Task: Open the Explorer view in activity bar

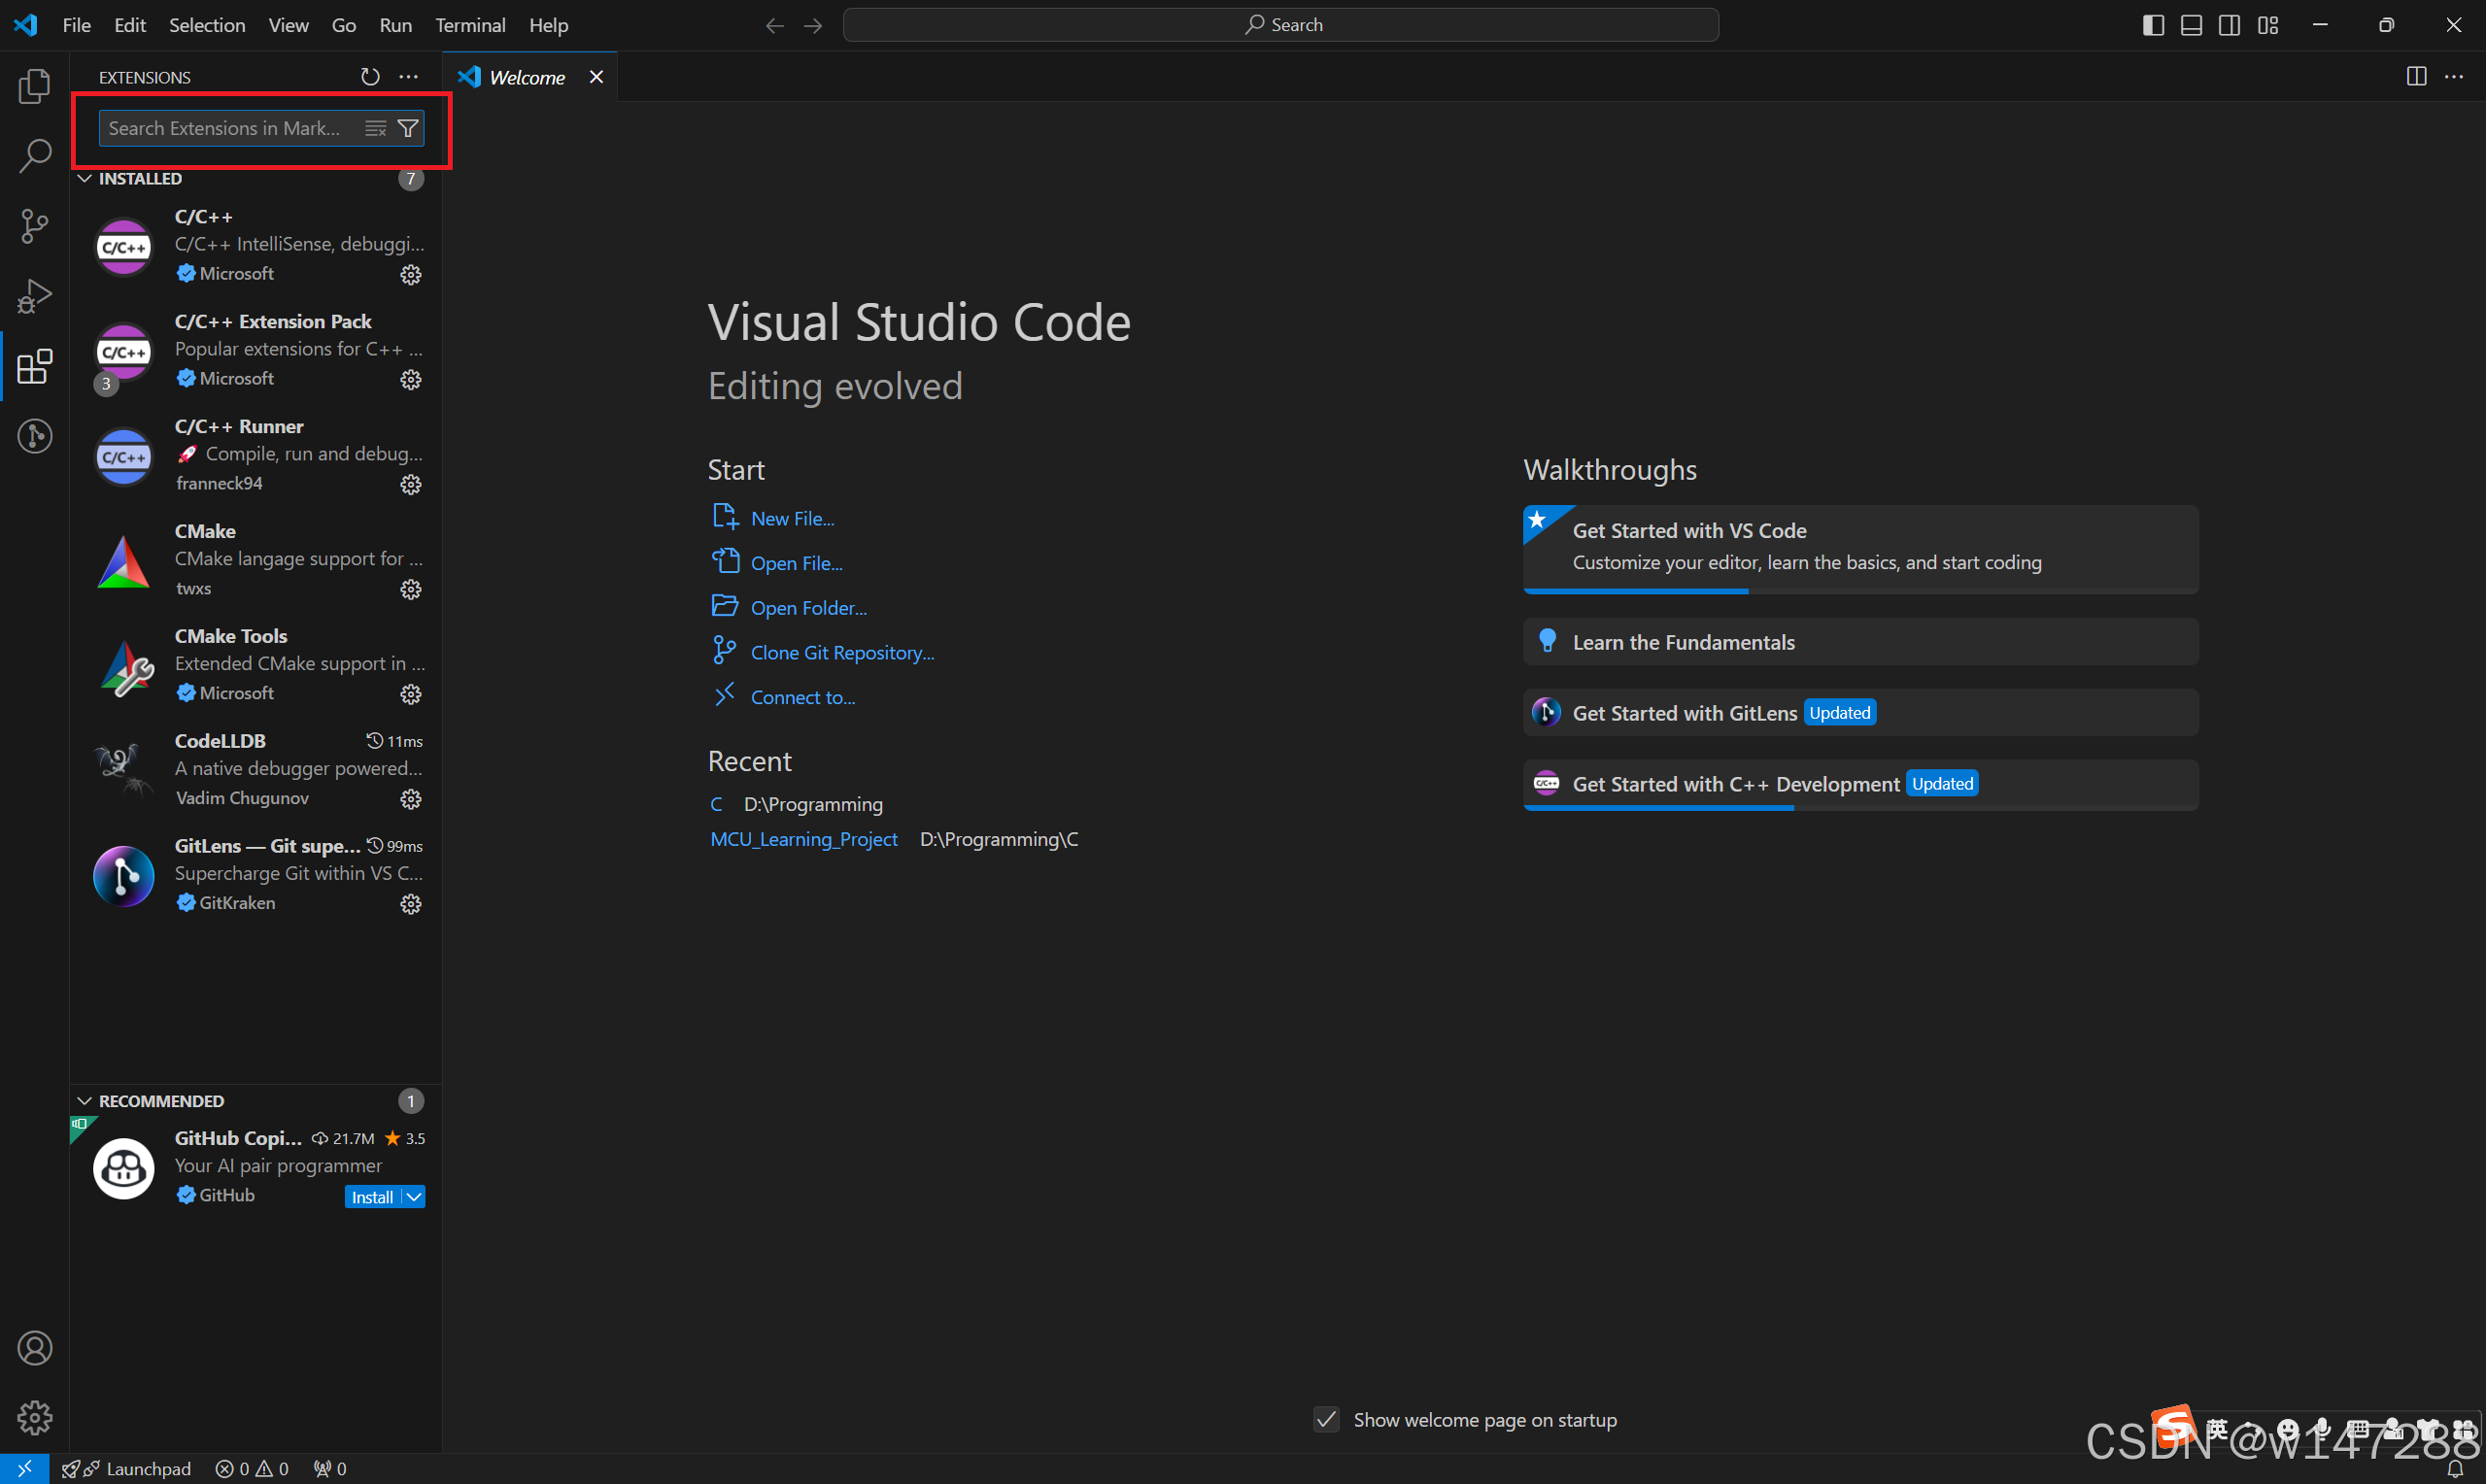Action: pyautogui.click(x=34, y=87)
